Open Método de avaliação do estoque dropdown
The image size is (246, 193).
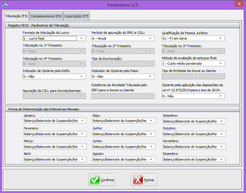(221, 64)
